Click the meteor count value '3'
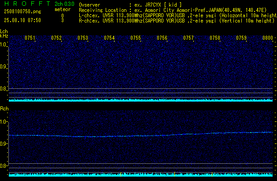This screenshot has width=277, height=181. pos(63,20)
